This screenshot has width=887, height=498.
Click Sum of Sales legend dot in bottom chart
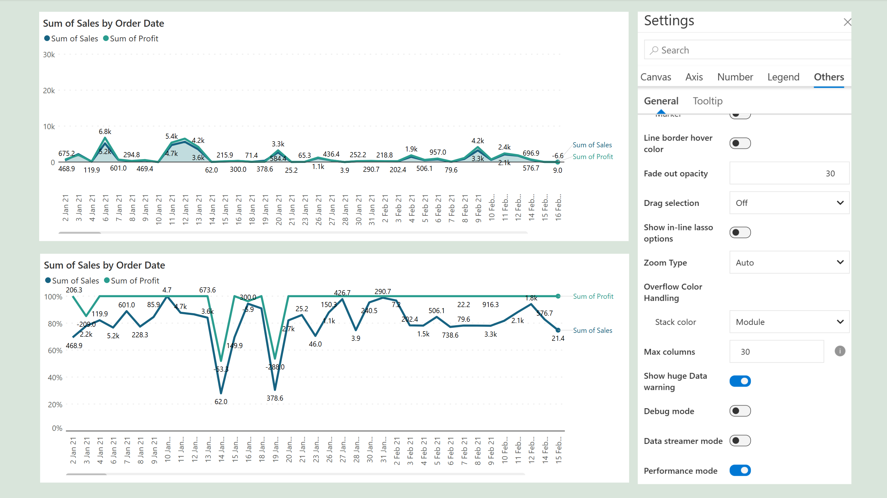coord(48,280)
